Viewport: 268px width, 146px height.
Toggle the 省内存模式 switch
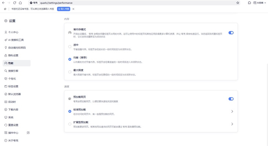click(x=231, y=32)
